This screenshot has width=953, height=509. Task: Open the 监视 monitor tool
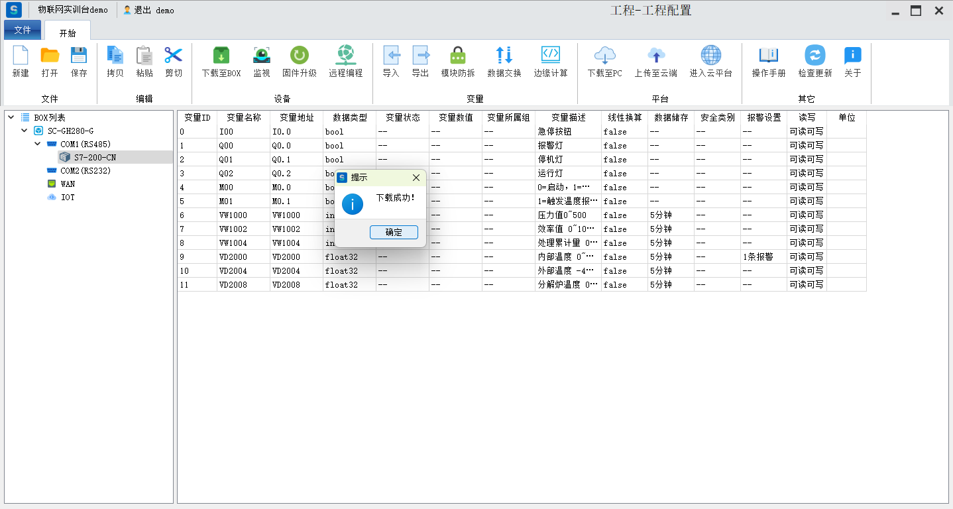262,56
